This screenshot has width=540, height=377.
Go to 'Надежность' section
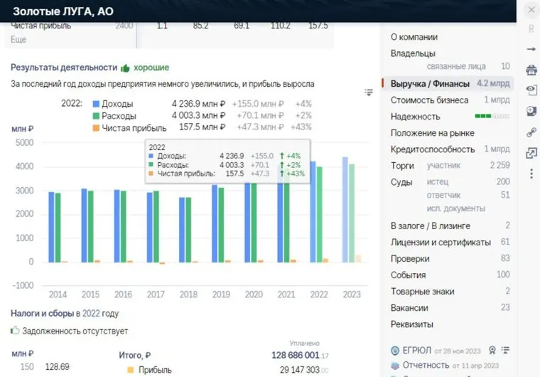pos(416,117)
